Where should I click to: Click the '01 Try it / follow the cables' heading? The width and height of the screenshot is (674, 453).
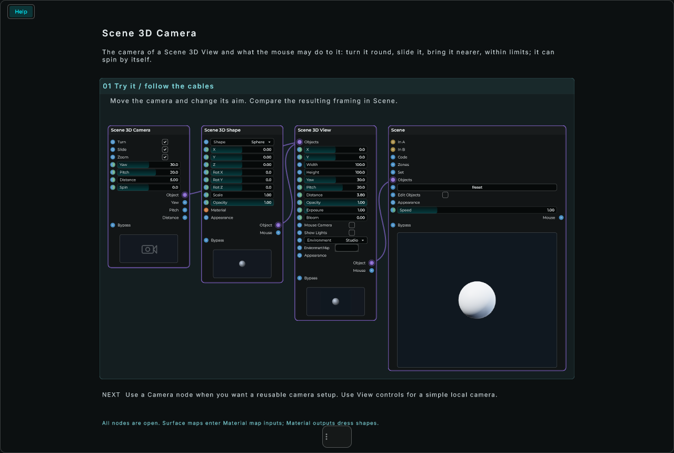click(158, 86)
